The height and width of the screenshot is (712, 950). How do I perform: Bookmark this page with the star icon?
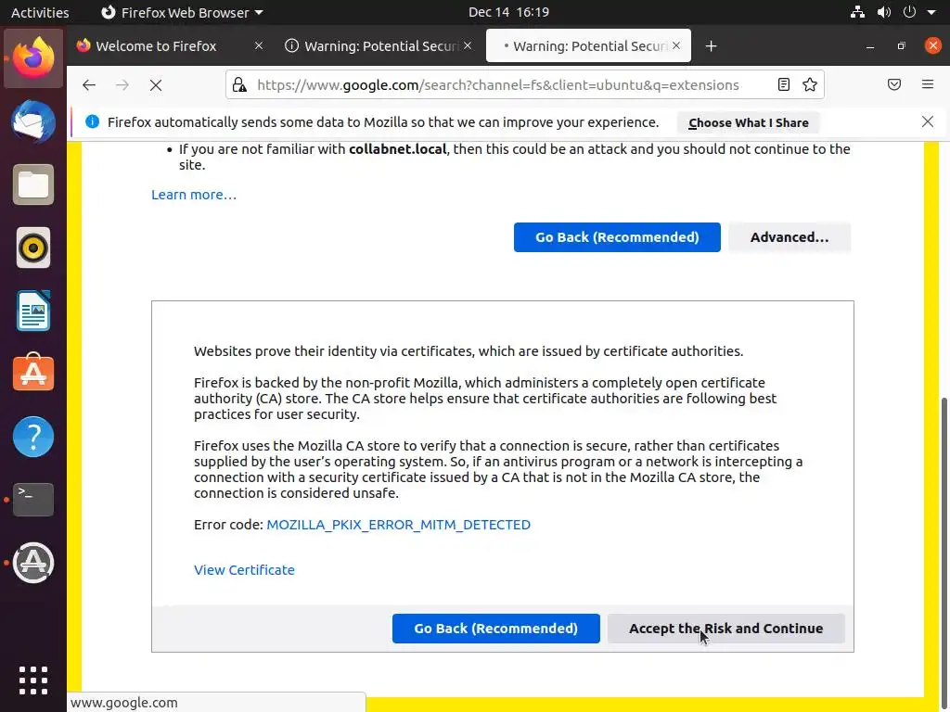(x=809, y=84)
